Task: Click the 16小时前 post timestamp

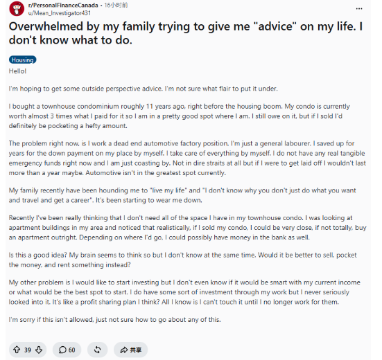Action: [116, 5]
